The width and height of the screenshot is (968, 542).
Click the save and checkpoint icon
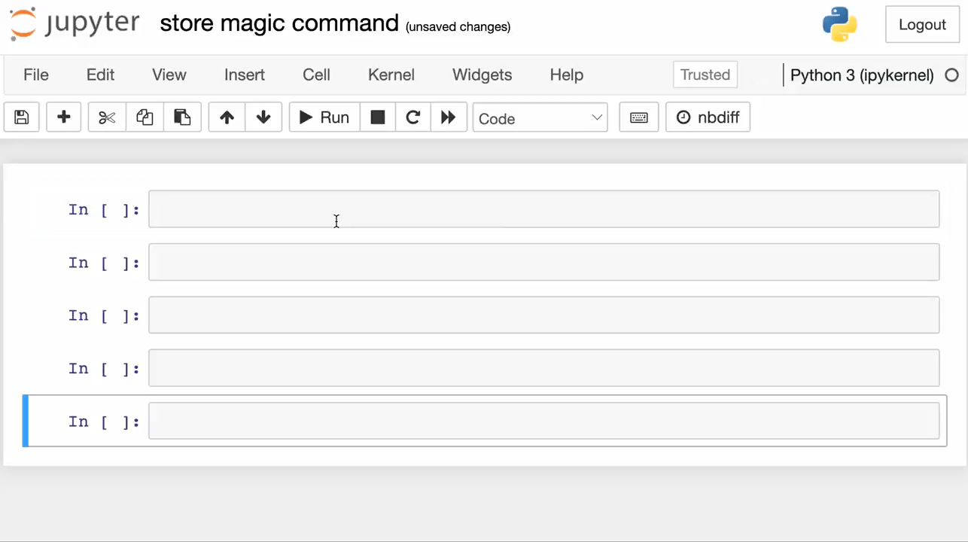[22, 117]
